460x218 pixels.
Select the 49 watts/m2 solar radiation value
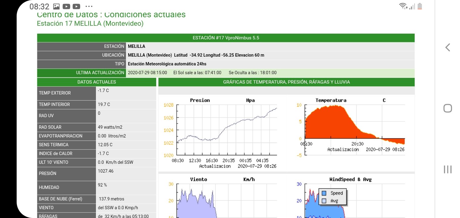[110, 127]
